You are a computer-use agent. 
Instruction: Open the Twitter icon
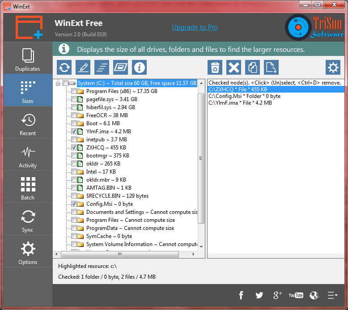point(259,295)
